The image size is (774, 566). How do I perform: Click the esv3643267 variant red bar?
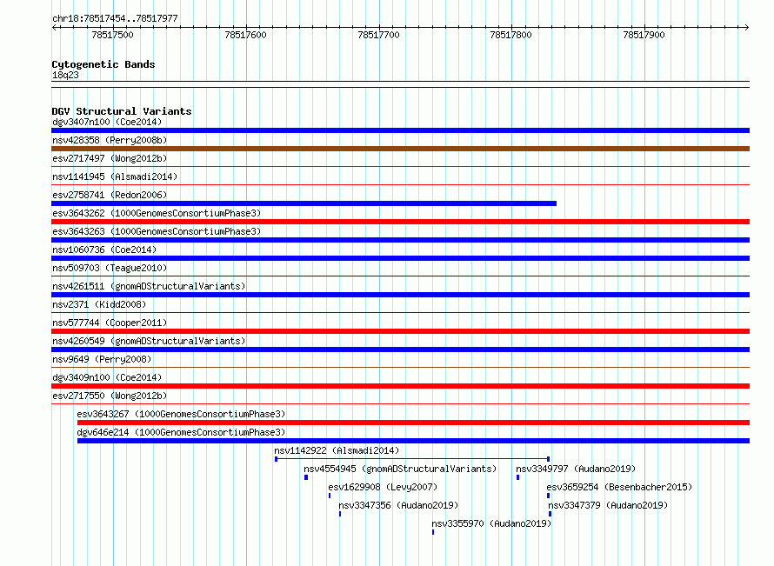coord(414,423)
